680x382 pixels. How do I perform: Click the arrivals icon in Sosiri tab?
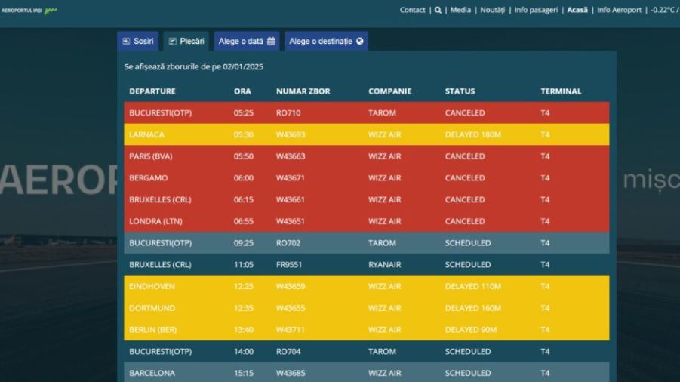coord(126,42)
